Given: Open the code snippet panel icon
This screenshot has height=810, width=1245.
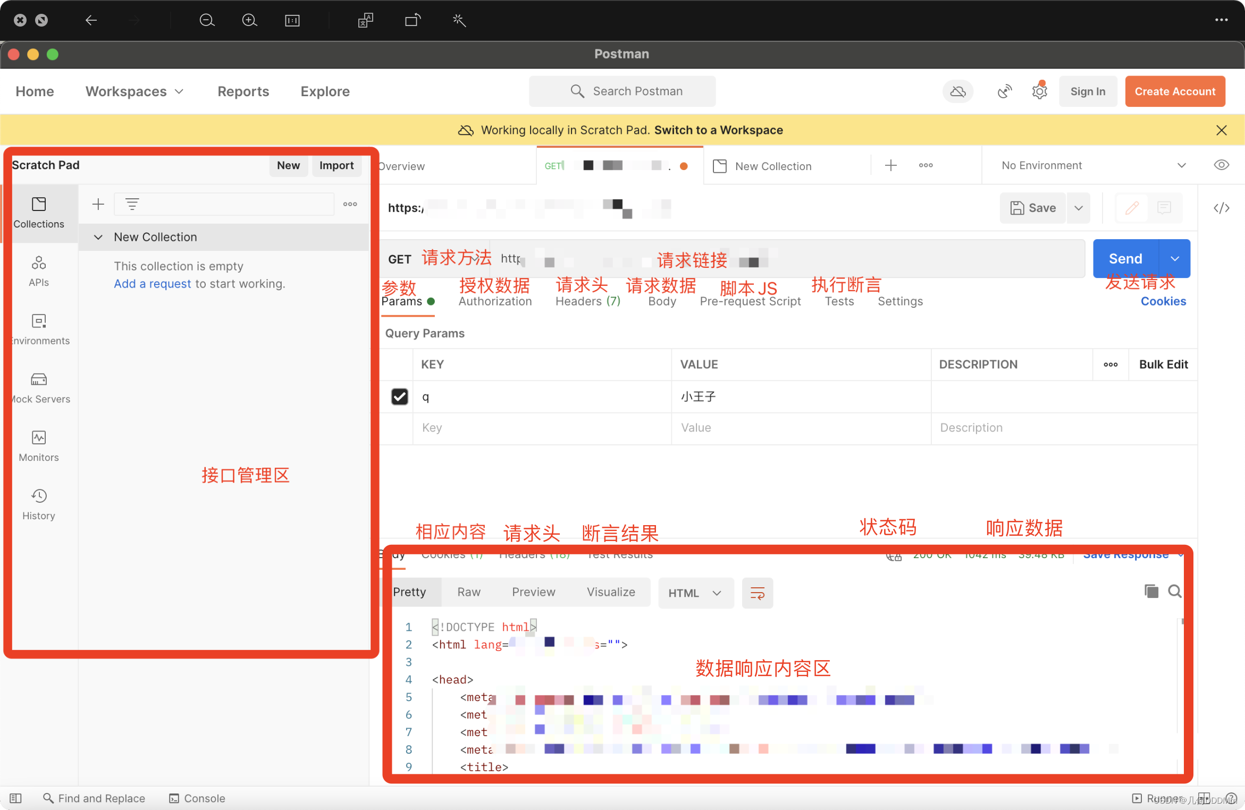Looking at the screenshot, I should (x=1221, y=208).
